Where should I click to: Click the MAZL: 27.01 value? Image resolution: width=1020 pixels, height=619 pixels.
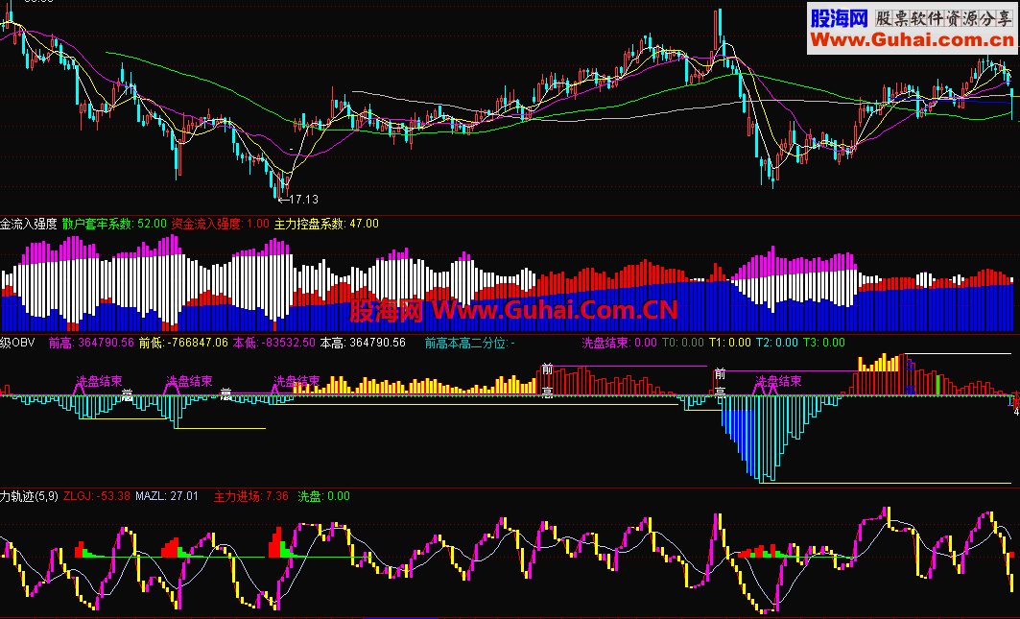click(167, 496)
